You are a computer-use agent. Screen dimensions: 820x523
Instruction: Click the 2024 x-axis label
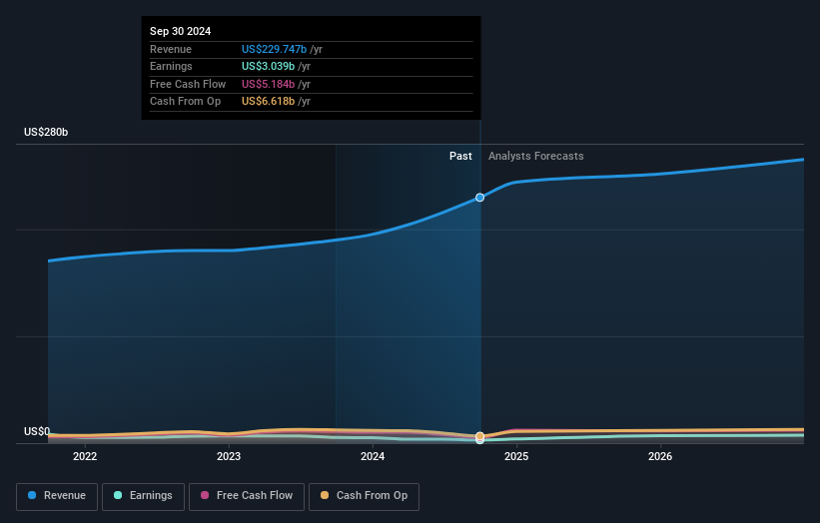[x=373, y=456]
